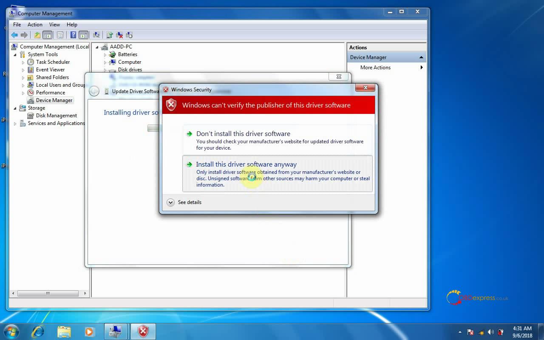Select Batteries in device list
This screenshot has width=544, height=340.
click(x=127, y=54)
